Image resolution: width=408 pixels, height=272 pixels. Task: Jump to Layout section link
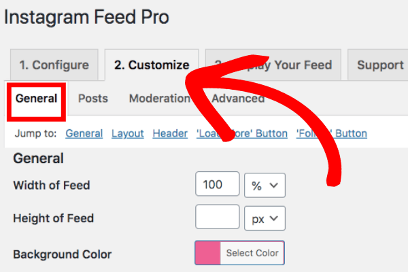[128, 133]
